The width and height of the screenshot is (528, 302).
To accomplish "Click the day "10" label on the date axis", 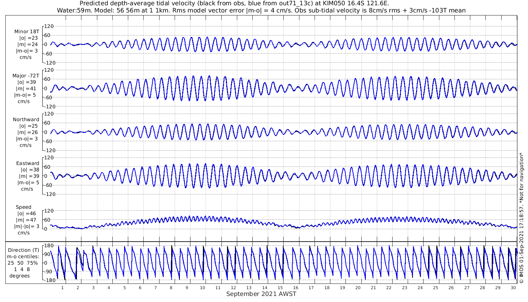I will click(202, 288).
